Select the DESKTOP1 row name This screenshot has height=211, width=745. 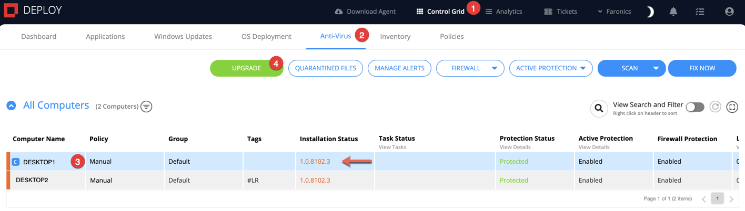(x=39, y=162)
